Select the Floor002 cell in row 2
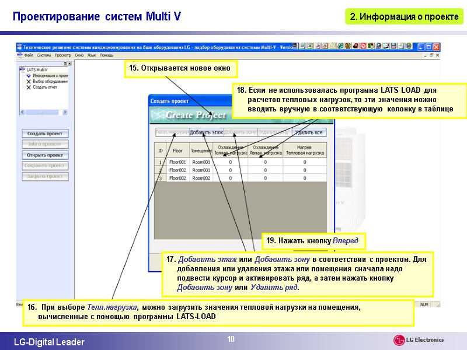Viewport: 467px width, 350px height. point(177,170)
